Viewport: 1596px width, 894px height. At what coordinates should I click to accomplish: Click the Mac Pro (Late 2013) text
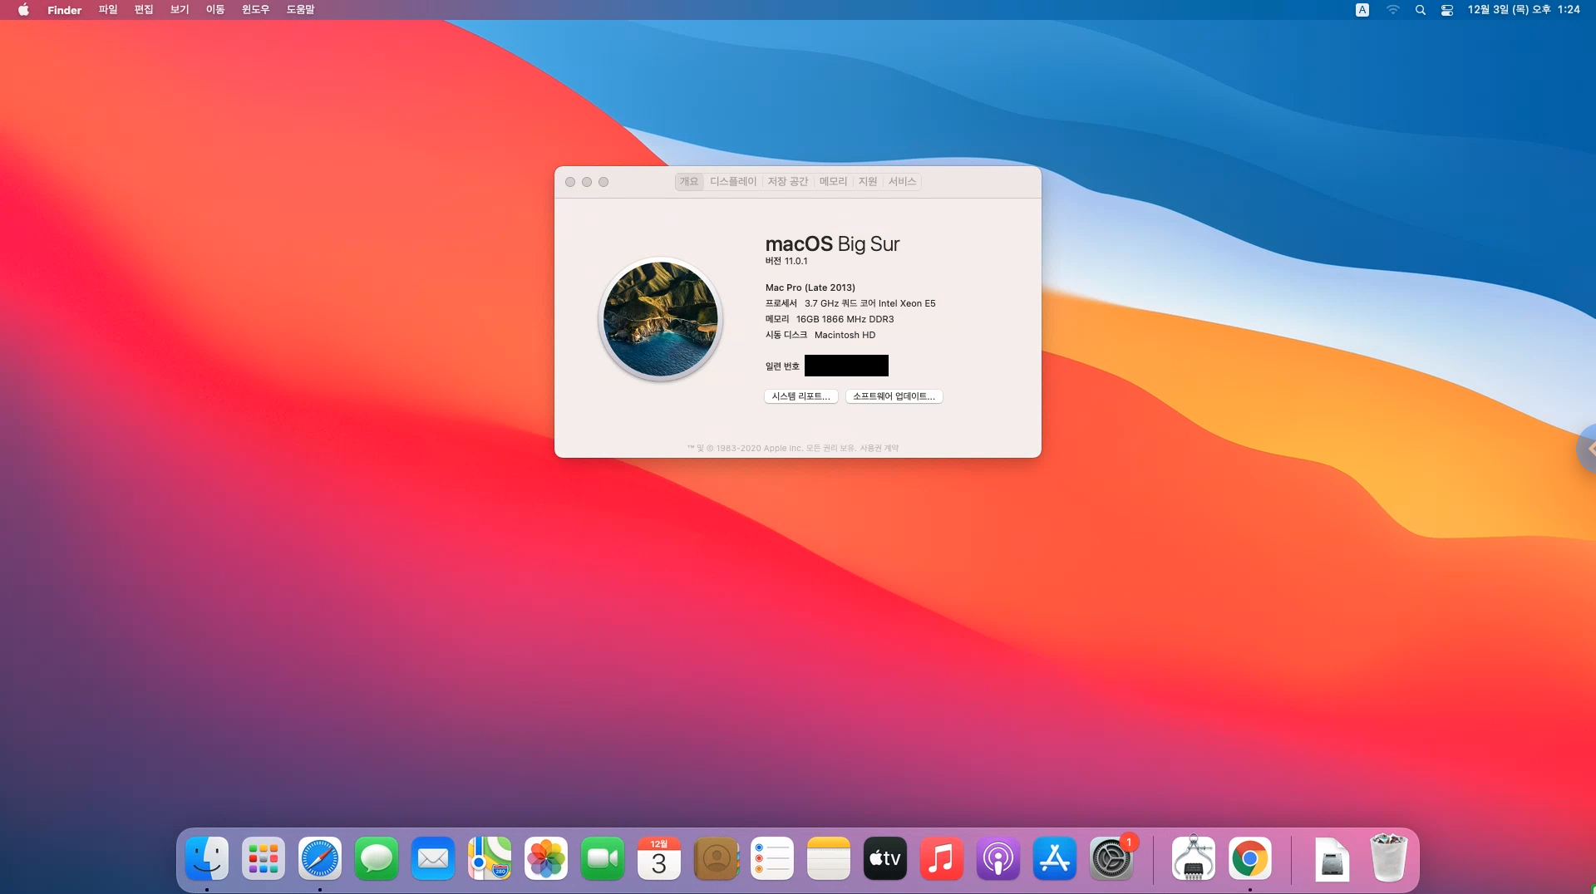(810, 287)
